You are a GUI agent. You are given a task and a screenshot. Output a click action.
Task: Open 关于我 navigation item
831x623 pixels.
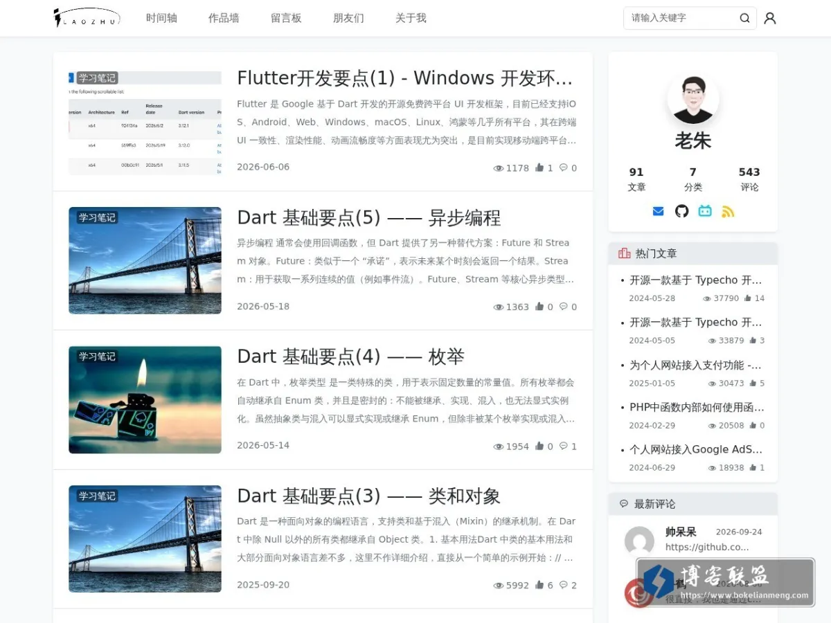411,18
